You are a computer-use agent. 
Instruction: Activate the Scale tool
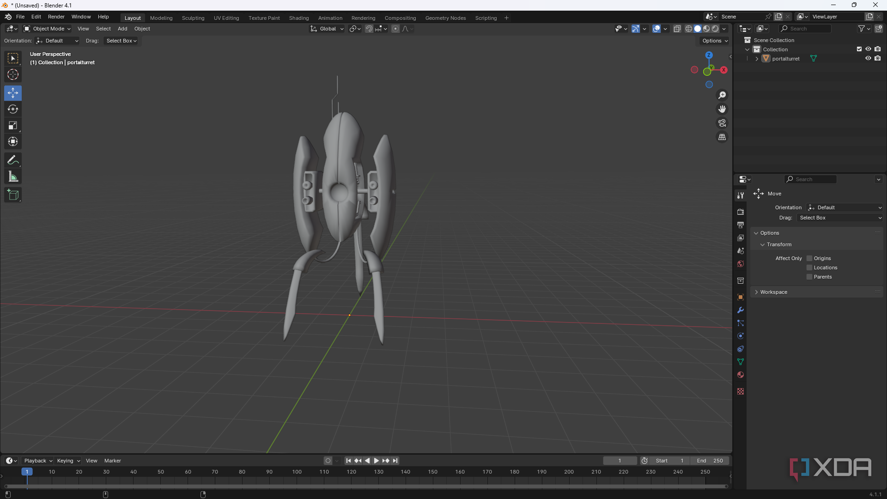click(13, 126)
